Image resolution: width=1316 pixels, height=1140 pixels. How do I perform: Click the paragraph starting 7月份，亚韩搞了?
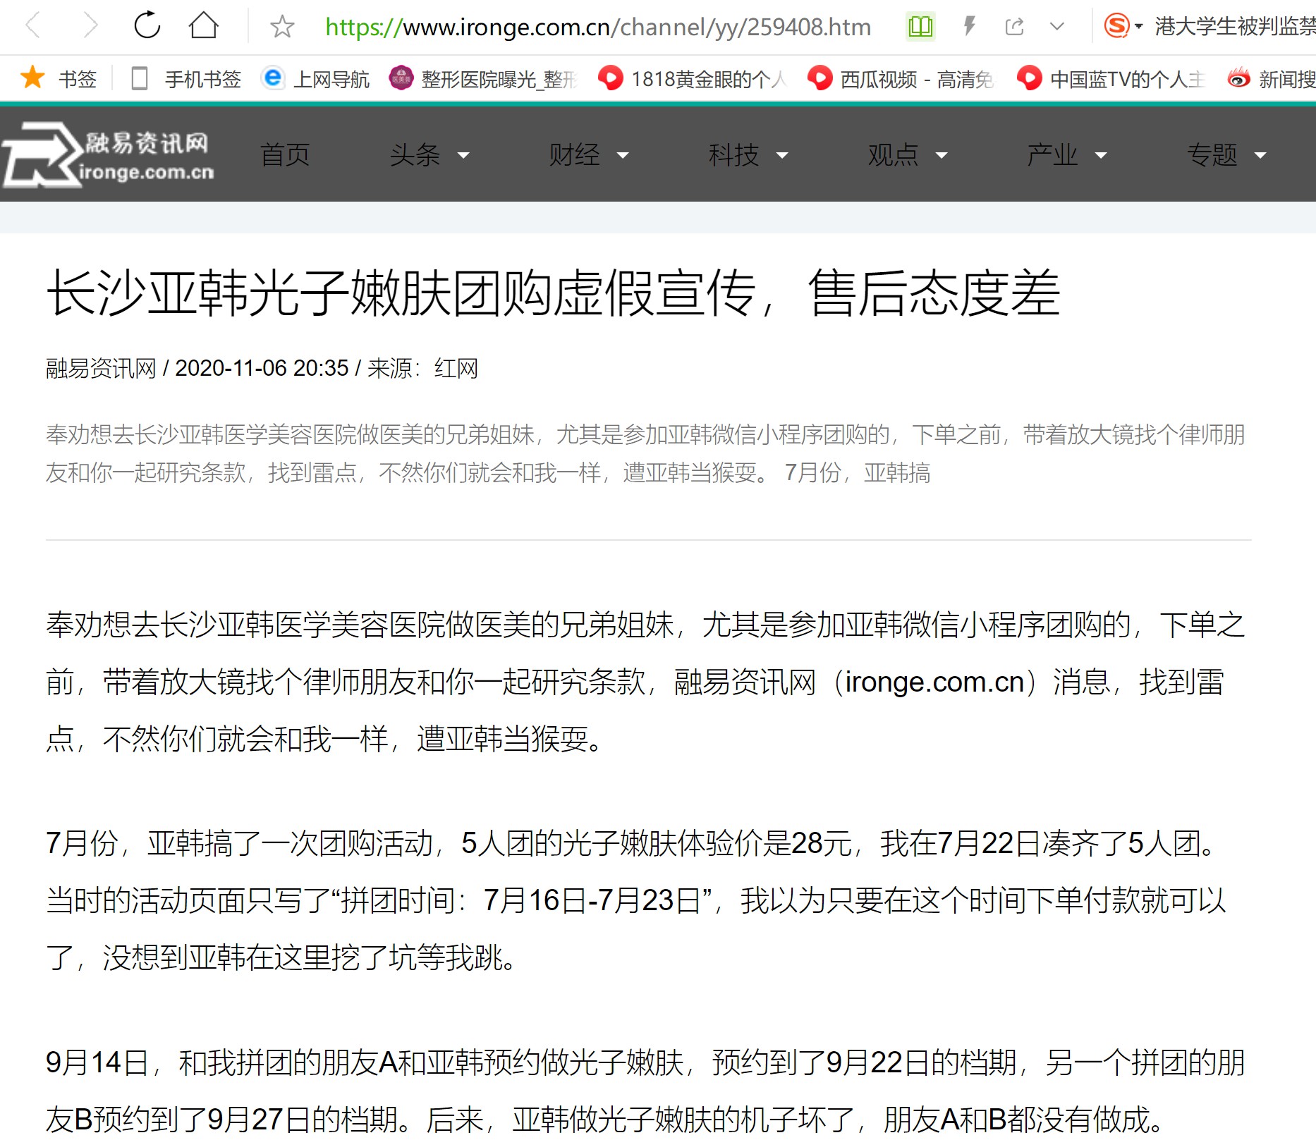(x=635, y=900)
